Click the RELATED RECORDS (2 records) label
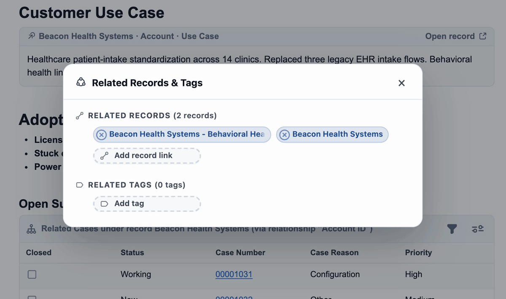Image resolution: width=506 pixels, height=299 pixels. click(152, 116)
